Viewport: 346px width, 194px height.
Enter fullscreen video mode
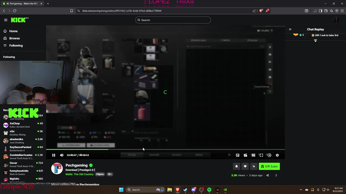point(261,155)
